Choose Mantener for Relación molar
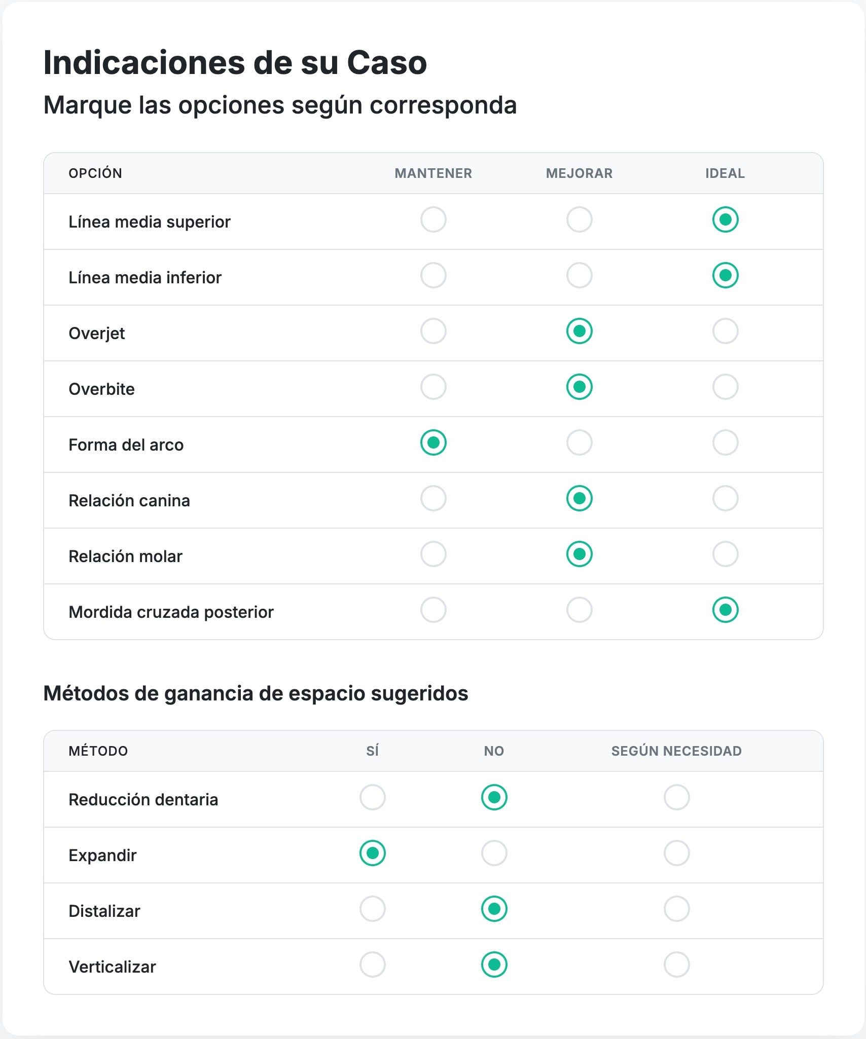866x1039 pixels. click(x=432, y=554)
